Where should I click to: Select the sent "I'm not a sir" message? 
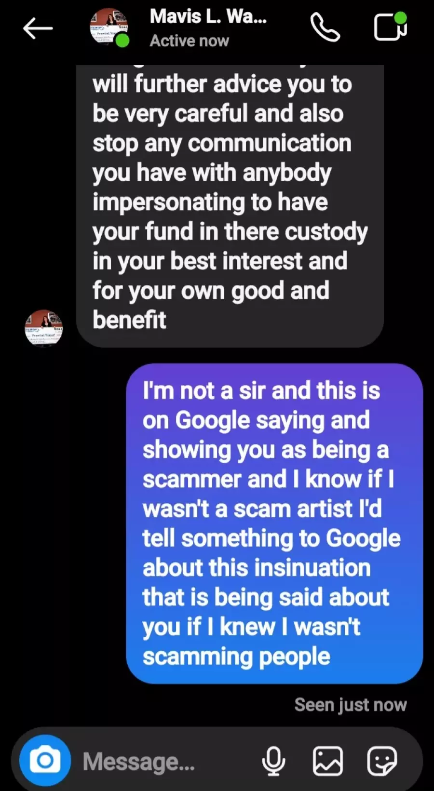pyautogui.click(x=274, y=523)
